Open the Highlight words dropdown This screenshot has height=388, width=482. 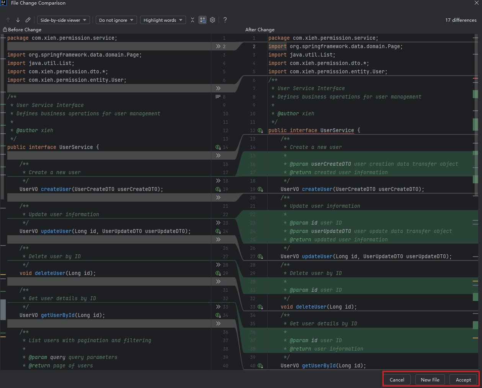tap(163, 20)
